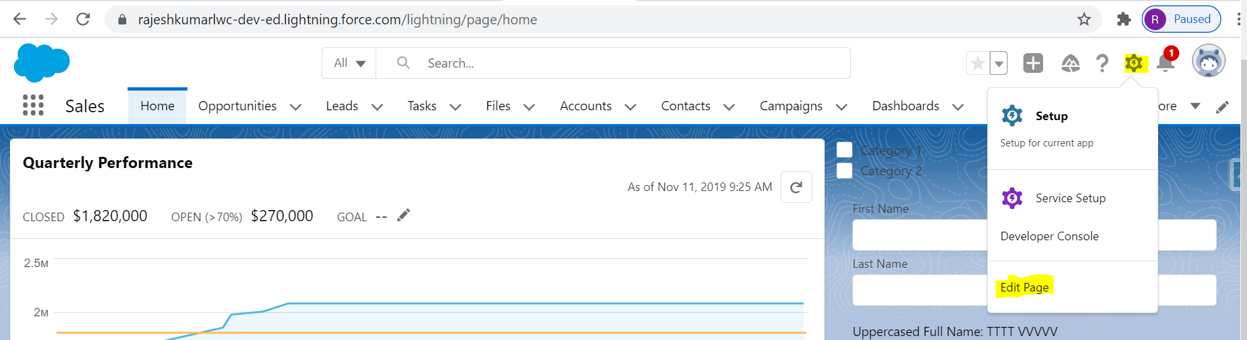Screen dimensions: 1247x340
Task: Click the Last Name input field
Action: tap(1035, 289)
